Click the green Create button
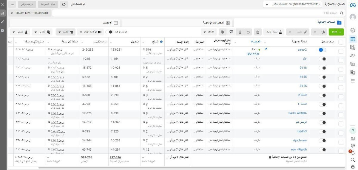This screenshot has width=358, height=170. (x=336, y=32)
